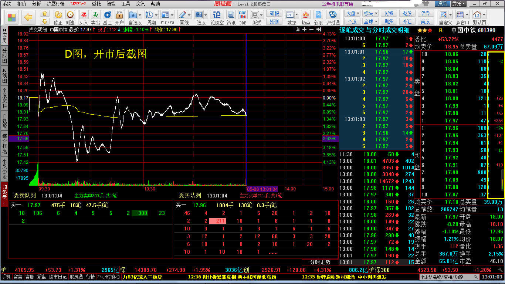
Task: Click the up arrow page button
Action: click(45, 13)
